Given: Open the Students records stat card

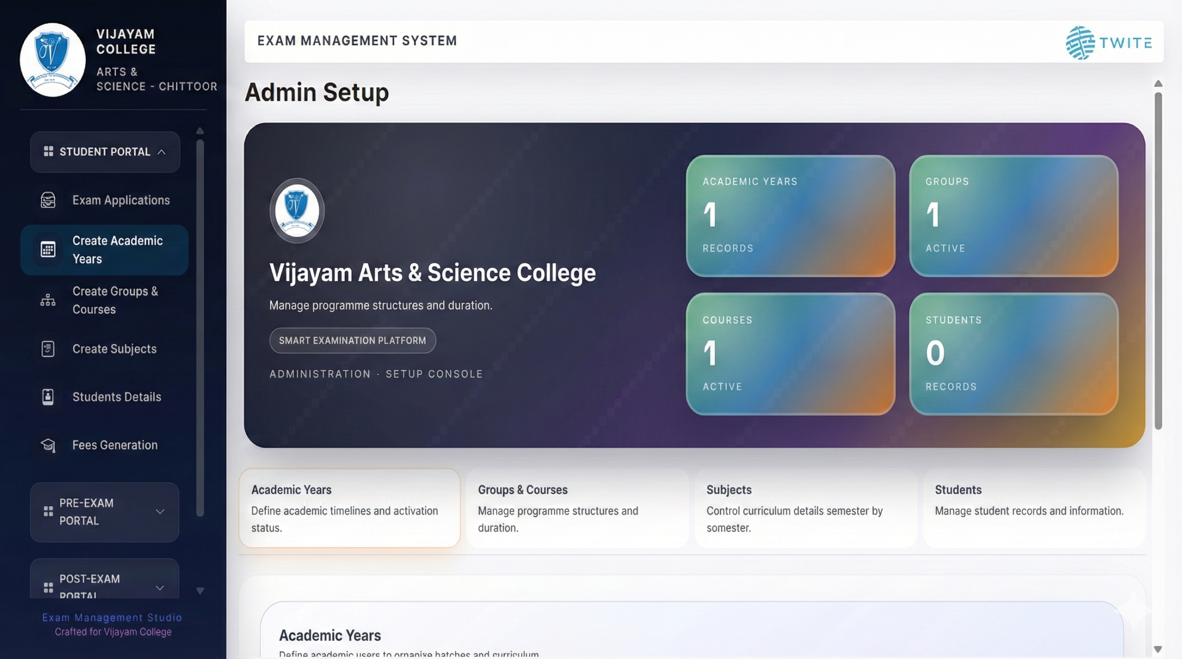Looking at the screenshot, I should coord(1013,354).
